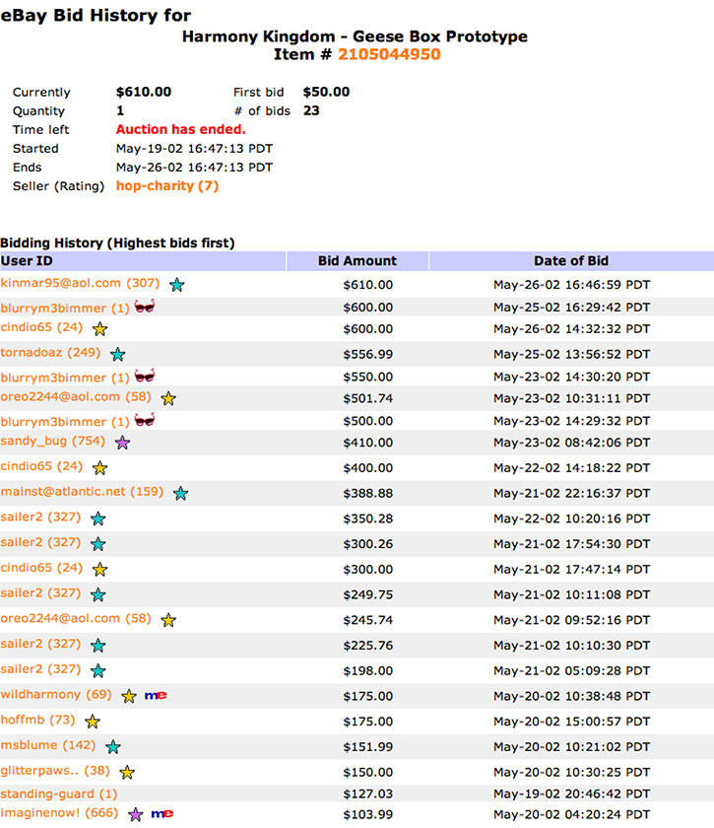Open imaginenow! (666) user link
Image resolution: width=714 pixels, height=828 pixels.
(59, 812)
